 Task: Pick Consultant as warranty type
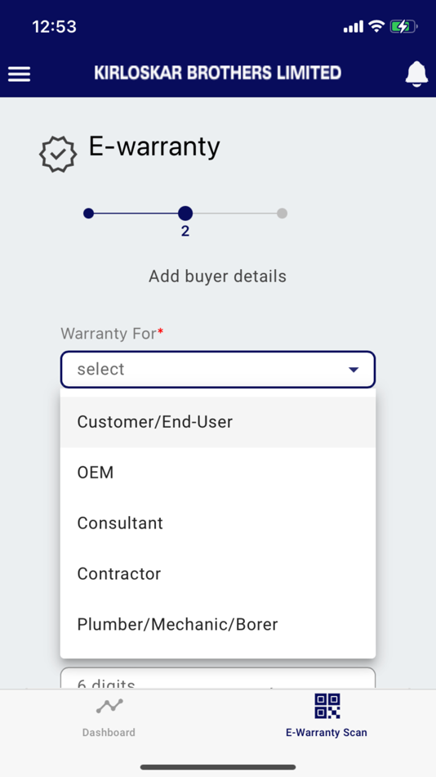(x=218, y=523)
